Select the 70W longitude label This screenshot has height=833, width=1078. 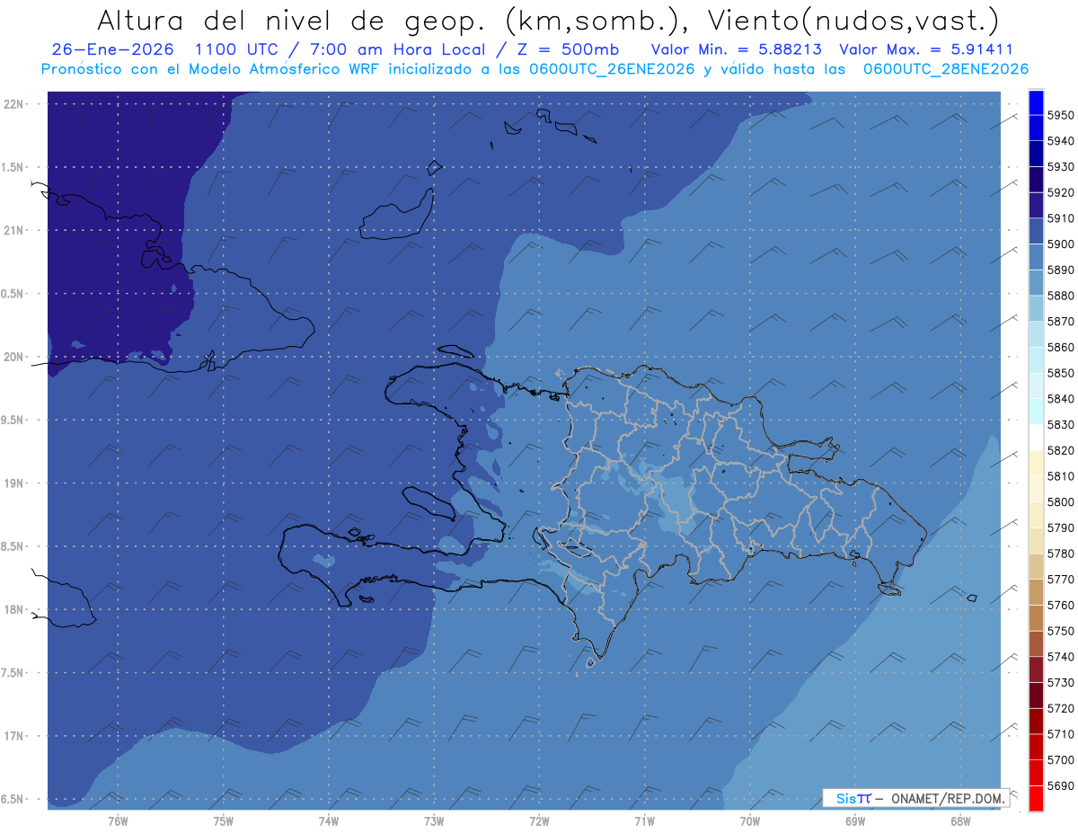[750, 822]
